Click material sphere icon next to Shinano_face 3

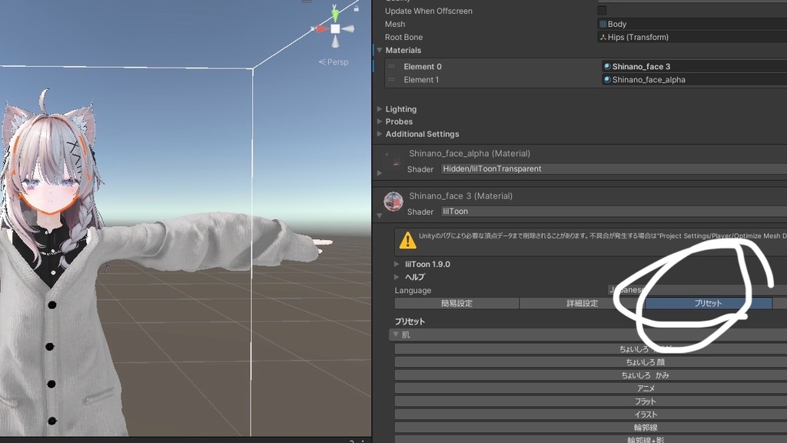tap(607, 66)
